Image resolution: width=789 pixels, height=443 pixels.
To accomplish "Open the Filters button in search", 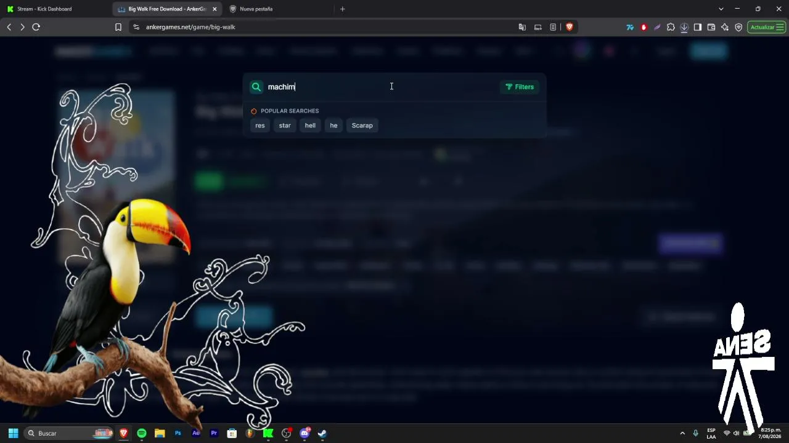I will tap(520, 87).
